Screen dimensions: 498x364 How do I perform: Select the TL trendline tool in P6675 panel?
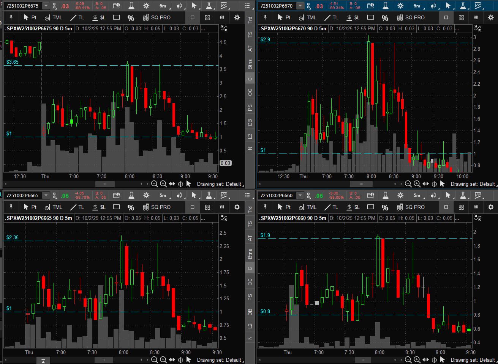pyautogui.click(x=77, y=17)
